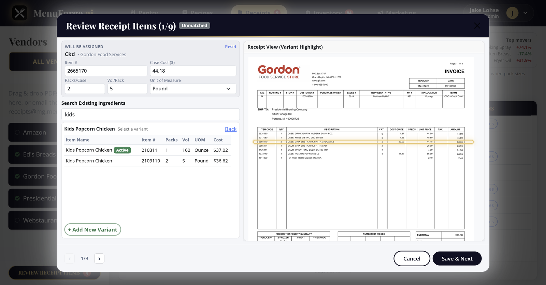
Task: Click Save & Next
Action: (457, 258)
